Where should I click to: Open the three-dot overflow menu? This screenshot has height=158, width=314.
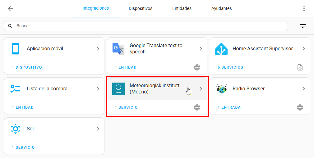coord(304,9)
